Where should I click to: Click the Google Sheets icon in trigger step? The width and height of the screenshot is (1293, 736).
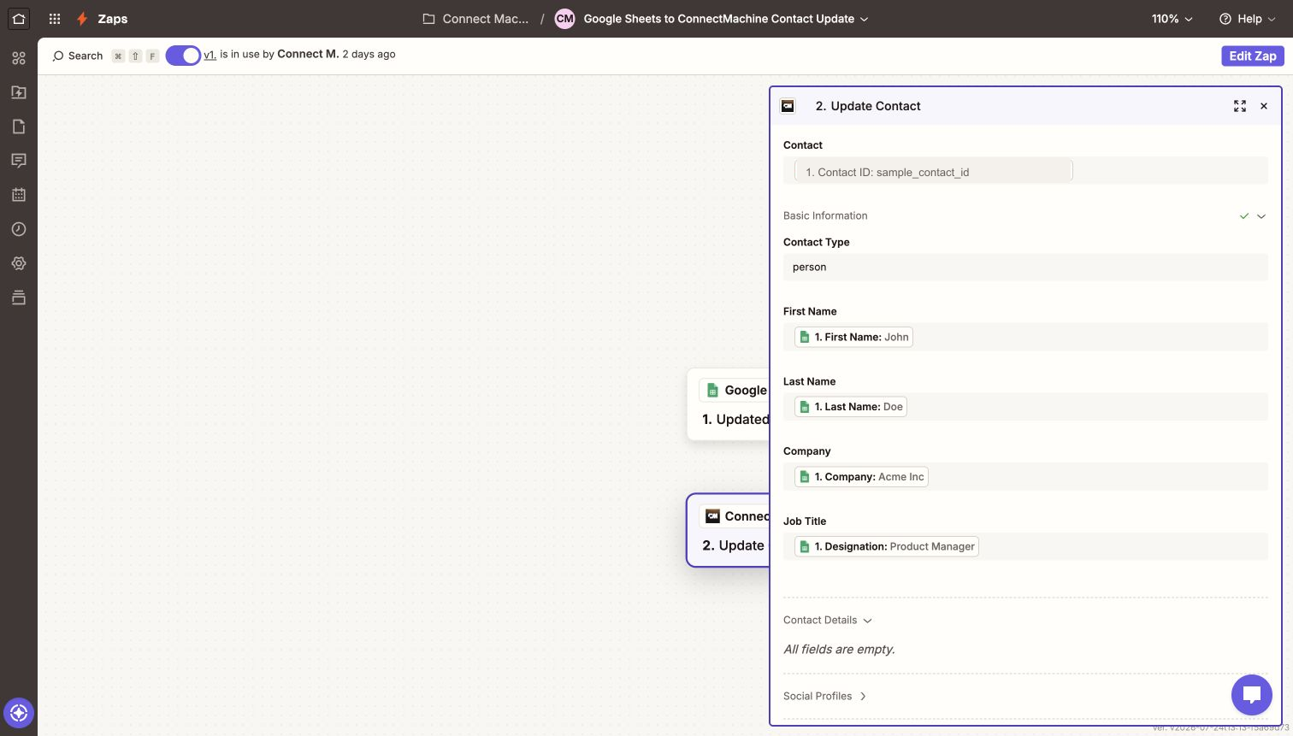coord(712,390)
